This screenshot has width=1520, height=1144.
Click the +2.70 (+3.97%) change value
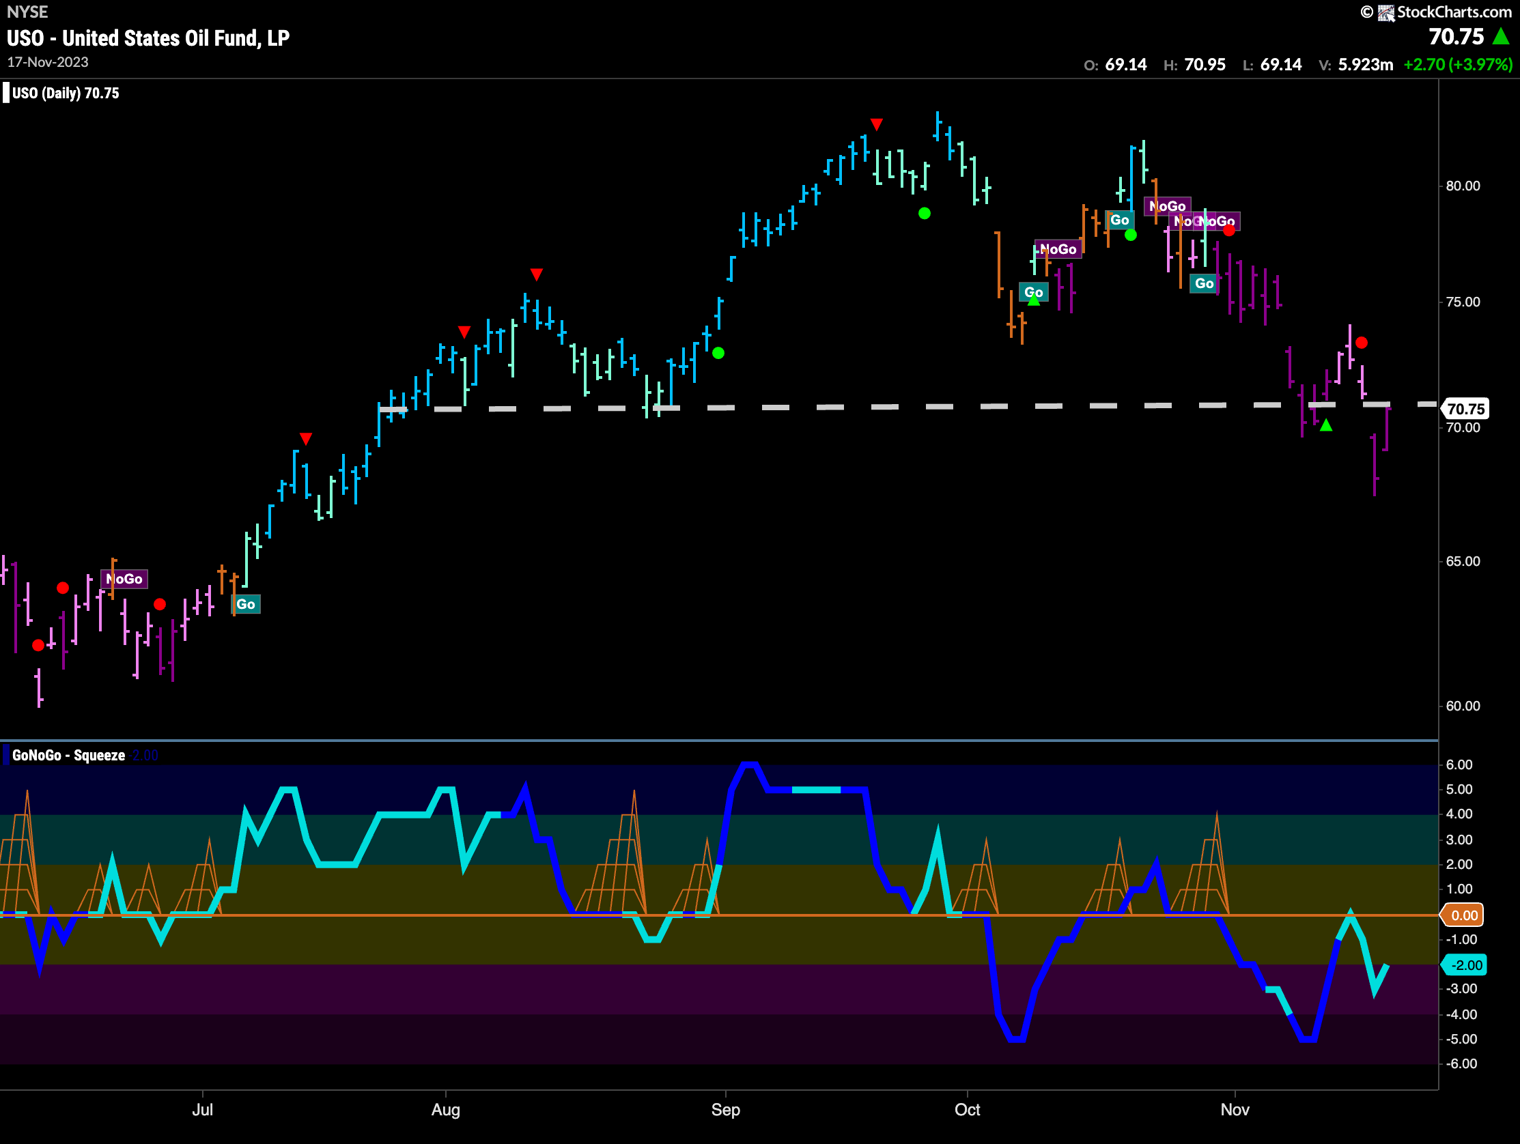pyautogui.click(x=1457, y=66)
